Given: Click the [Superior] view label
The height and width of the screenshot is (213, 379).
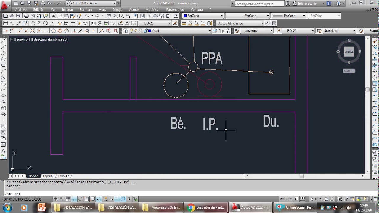Looking at the screenshot, I should click(23, 39).
